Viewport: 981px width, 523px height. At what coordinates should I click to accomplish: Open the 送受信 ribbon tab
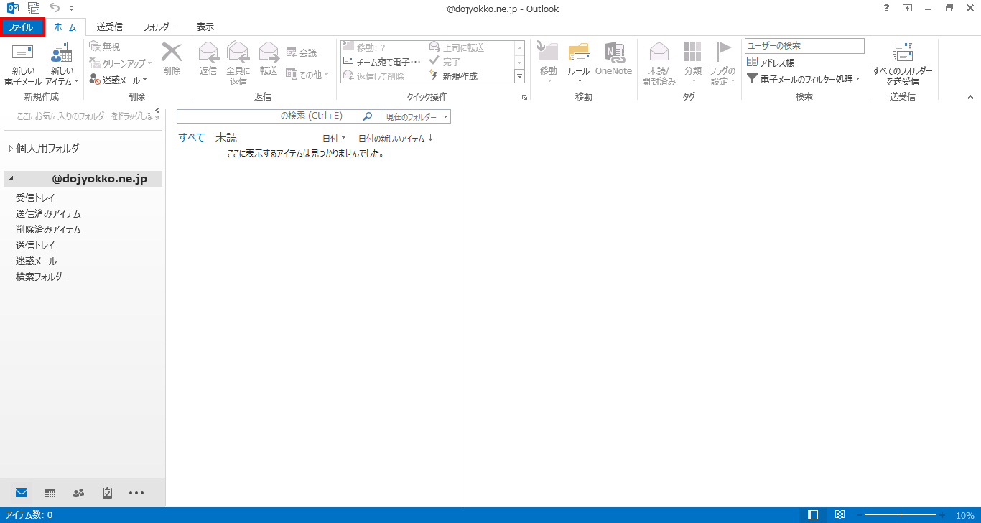pyautogui.click(x=109, y=27)
